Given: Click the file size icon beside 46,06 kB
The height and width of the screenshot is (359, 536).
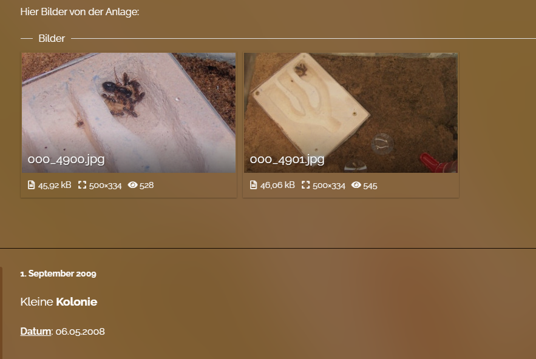Looking at the screenshot, I should [253, 185].
